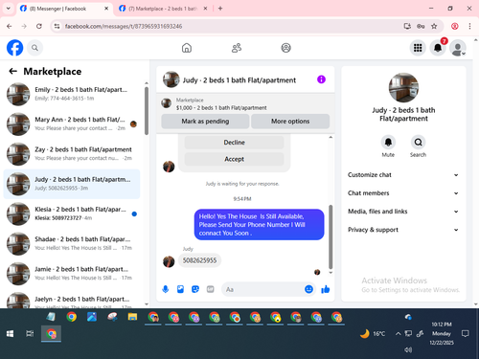The height and width of the screenshot is (359, 479).
Task: Open Friends icon in top navigation
Action: (x=237, y=48)
